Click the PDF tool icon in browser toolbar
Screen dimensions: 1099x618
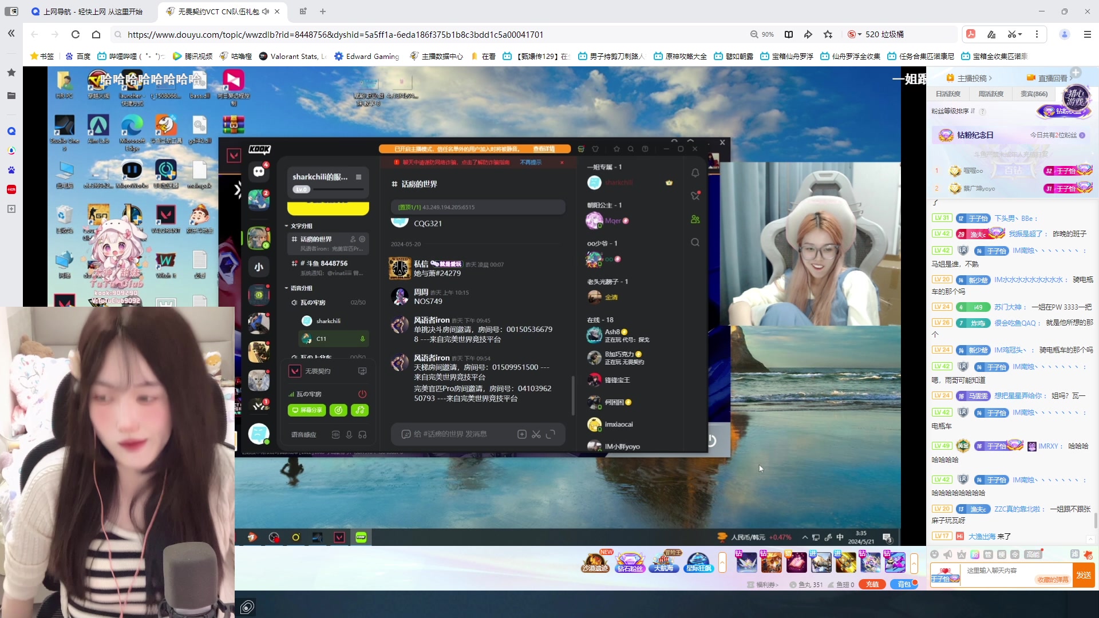click(x=971, y=34)
